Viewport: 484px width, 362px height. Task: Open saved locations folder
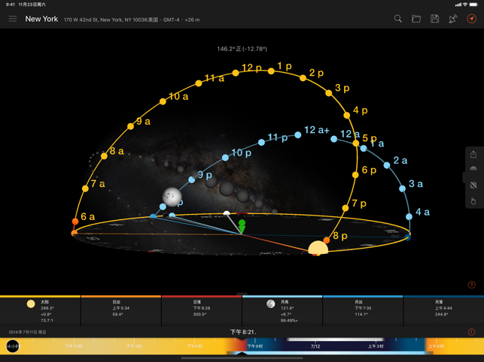[416, 19]
